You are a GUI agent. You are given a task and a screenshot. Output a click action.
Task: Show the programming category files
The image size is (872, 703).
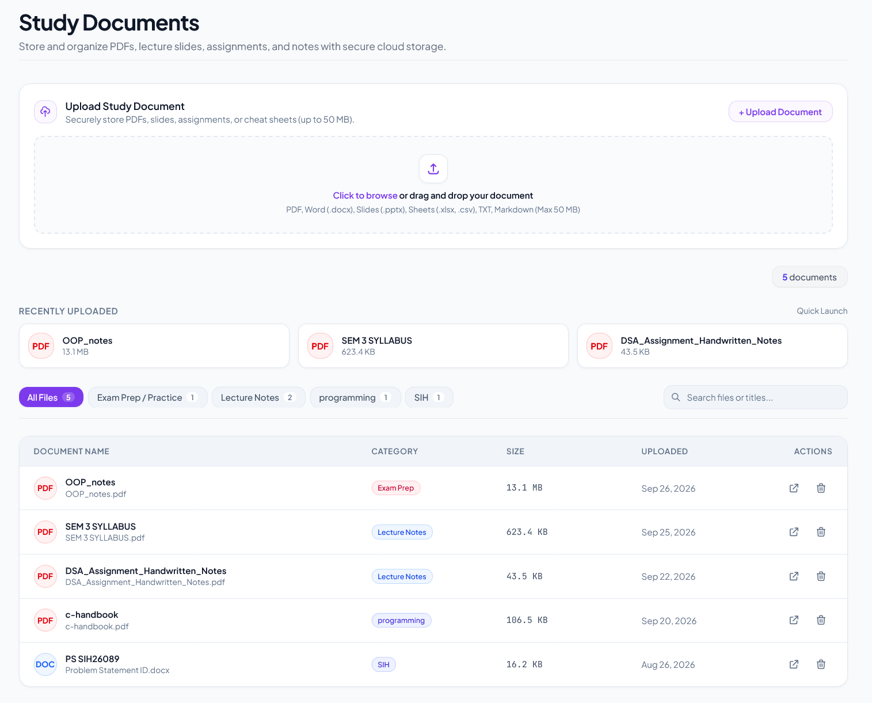click(355, 397)
